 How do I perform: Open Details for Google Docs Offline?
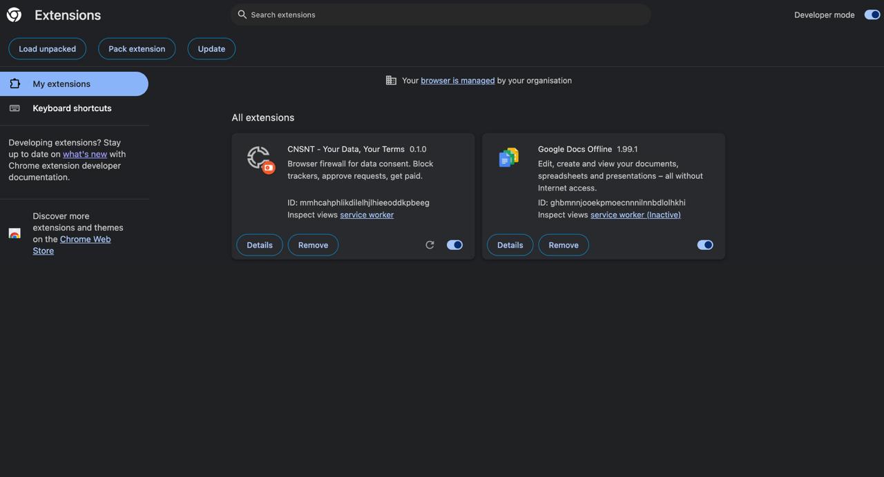click(510, 244)
